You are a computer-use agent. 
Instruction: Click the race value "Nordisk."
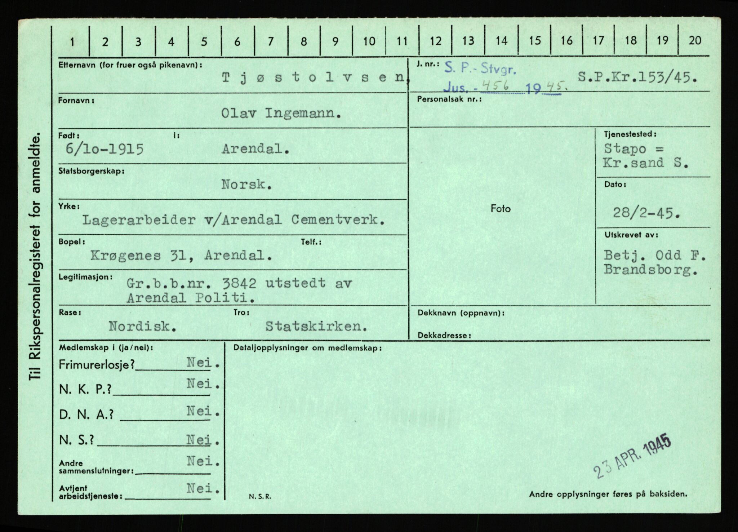coord(143,327)
